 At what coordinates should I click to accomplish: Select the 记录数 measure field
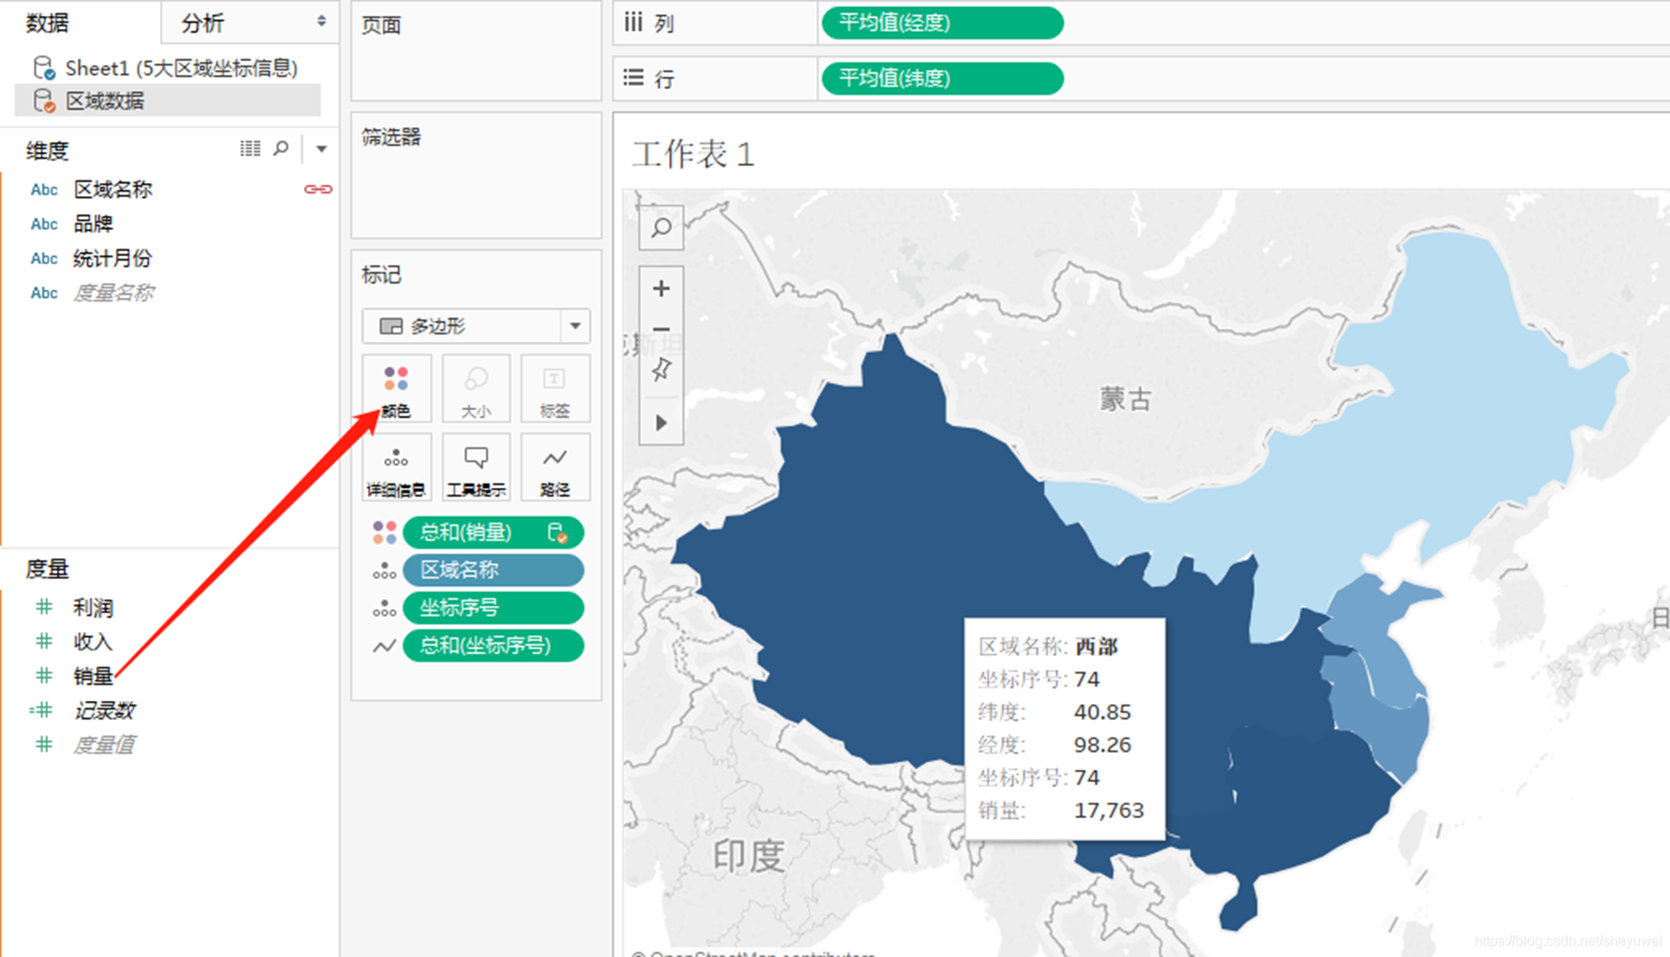click(104, 711)
